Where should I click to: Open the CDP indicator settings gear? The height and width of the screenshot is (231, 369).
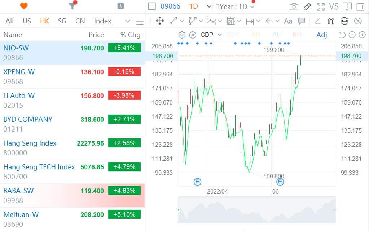pyautogui.click(x=182, y=34)
